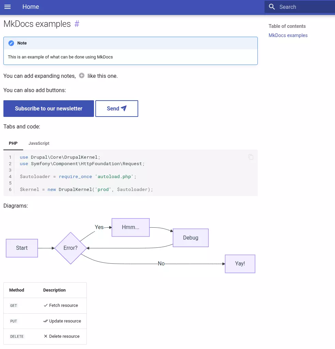The width and height of the screenshot is (335, 349).
Task: Click the note body text about MkDocs
Action: (x=61, y=57)
